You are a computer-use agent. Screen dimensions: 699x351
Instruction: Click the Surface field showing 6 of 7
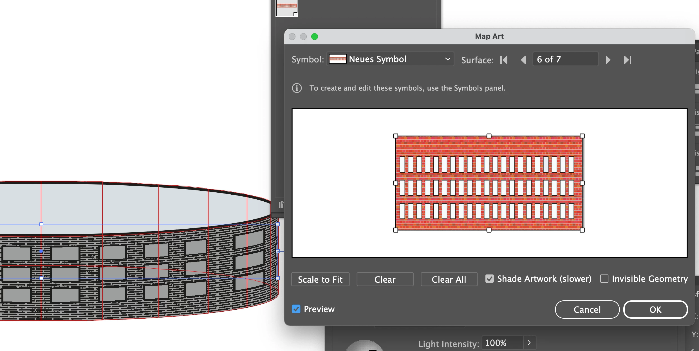(x=565, y=59)
